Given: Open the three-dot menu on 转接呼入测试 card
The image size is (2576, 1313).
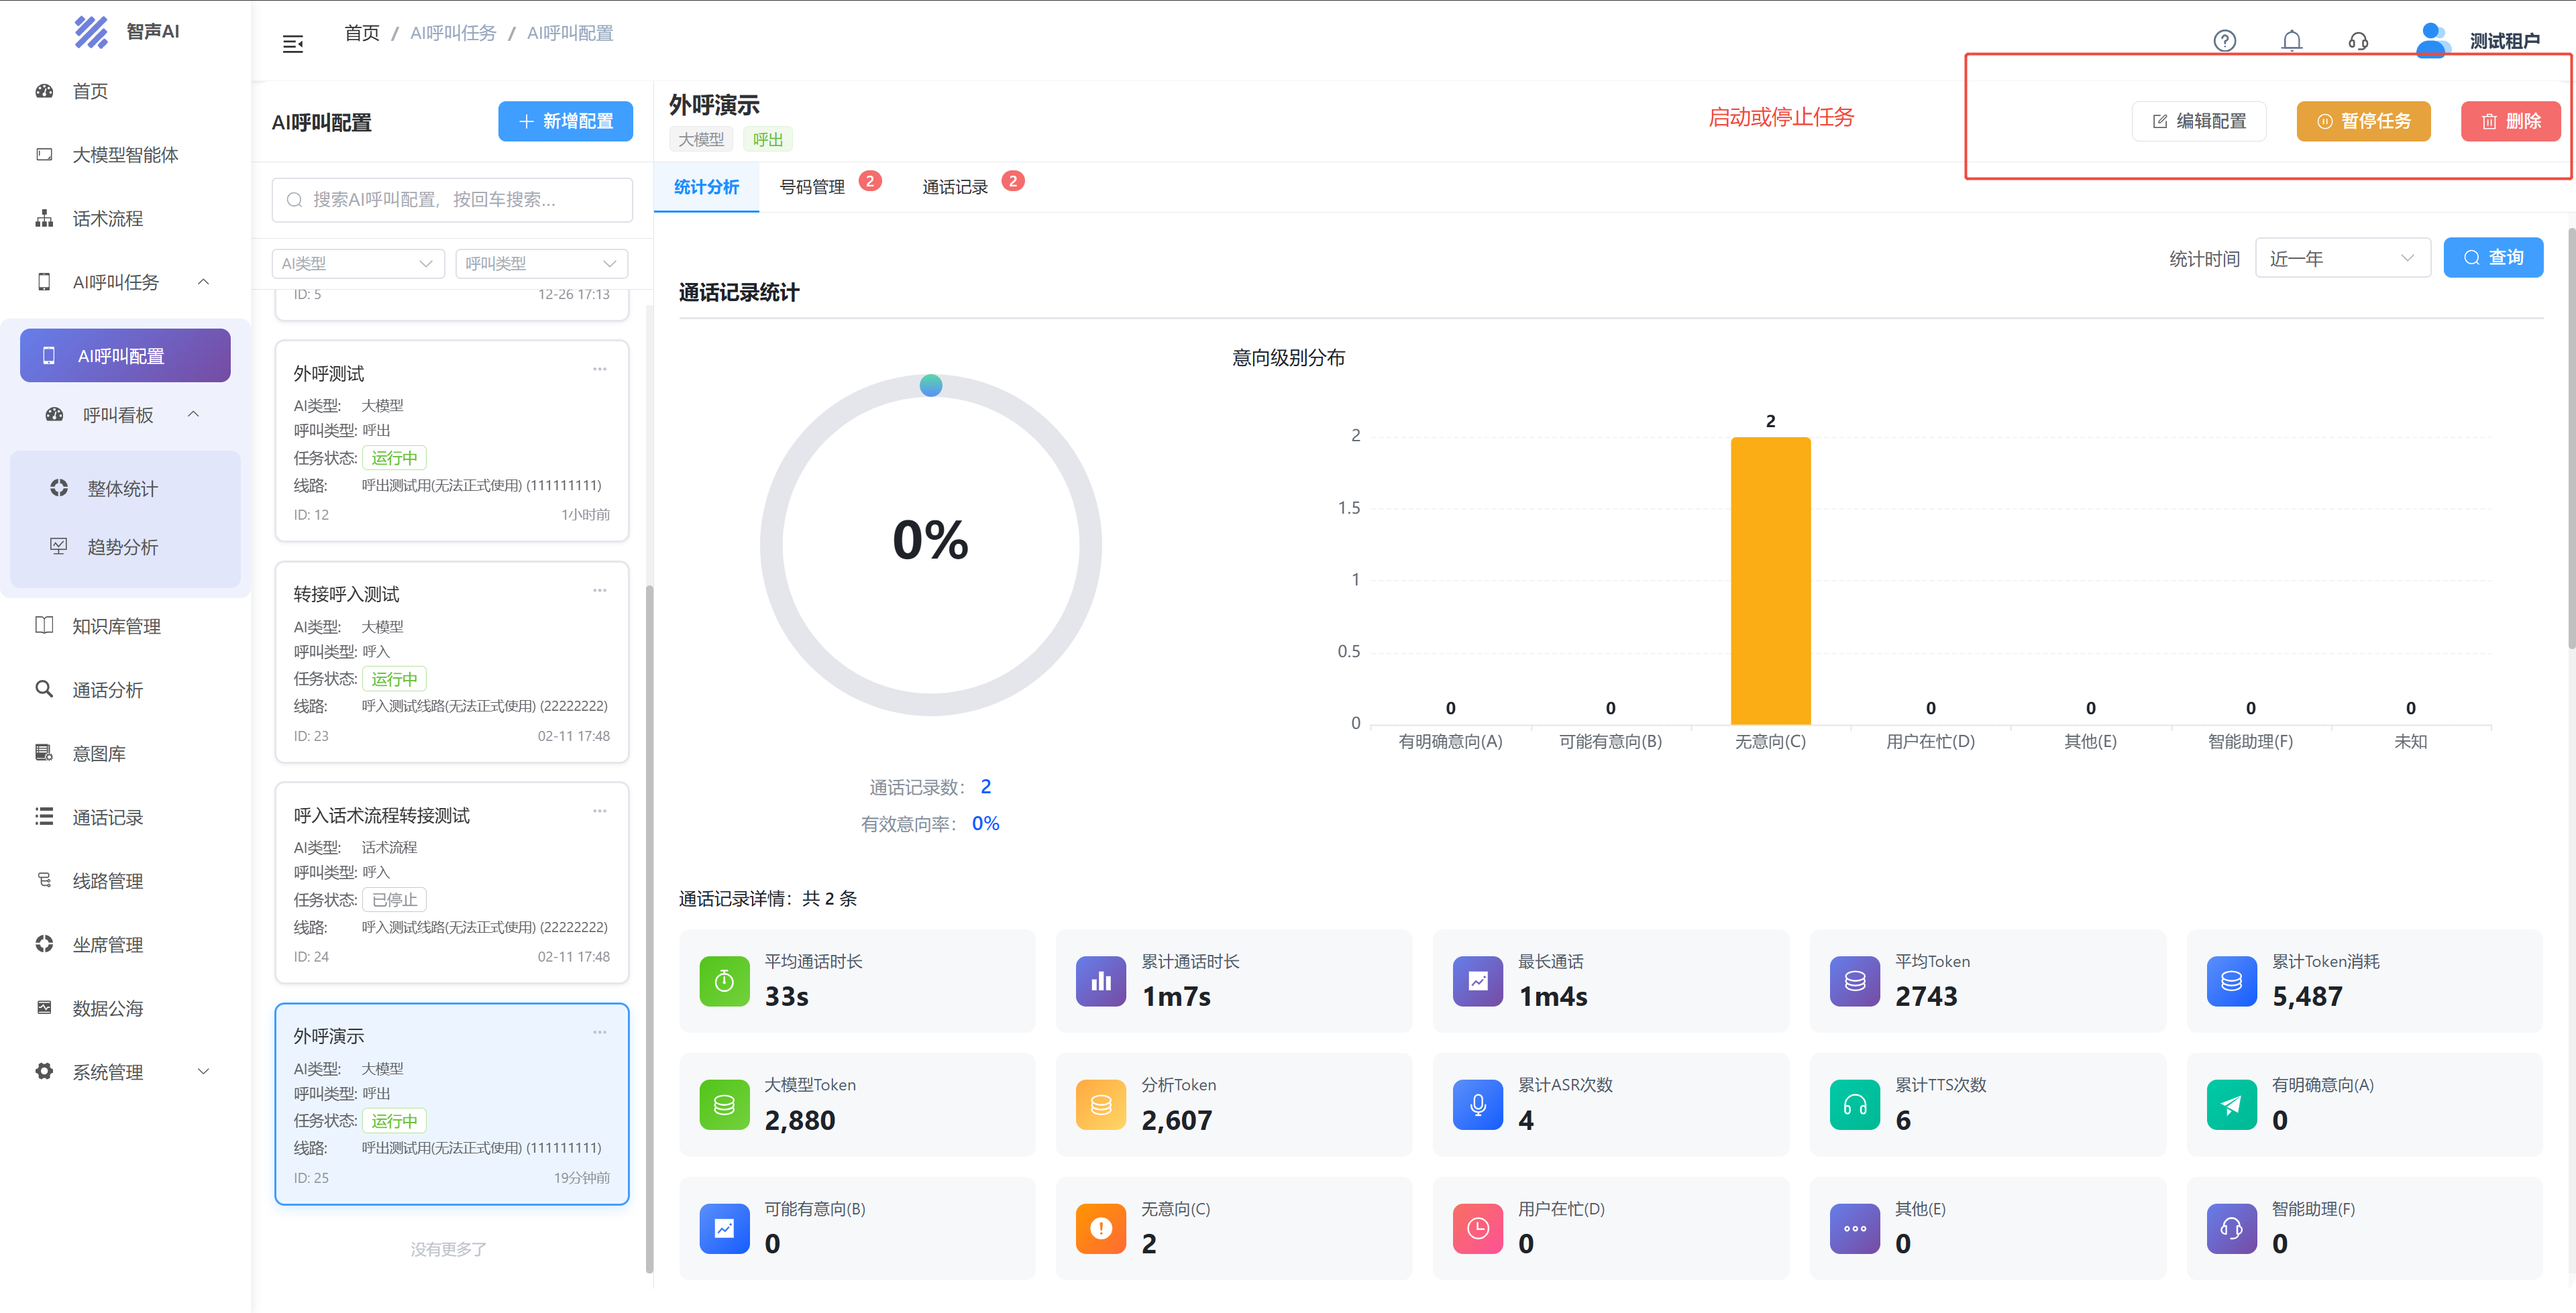Looking at the screenshot, I should [599, 591].
